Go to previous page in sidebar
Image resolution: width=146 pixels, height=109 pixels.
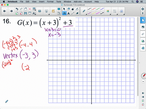(x=143, y=93)
